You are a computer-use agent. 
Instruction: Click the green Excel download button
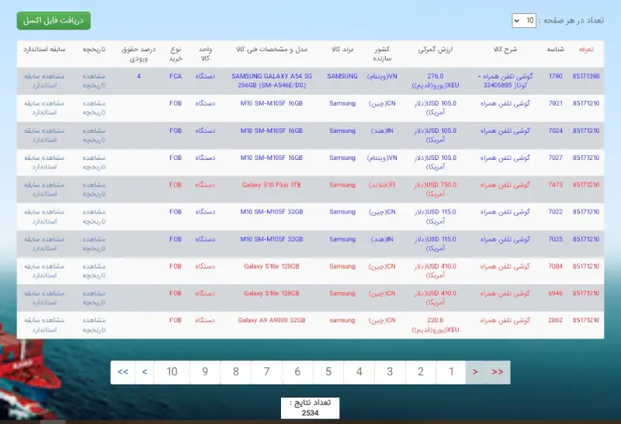54,20
